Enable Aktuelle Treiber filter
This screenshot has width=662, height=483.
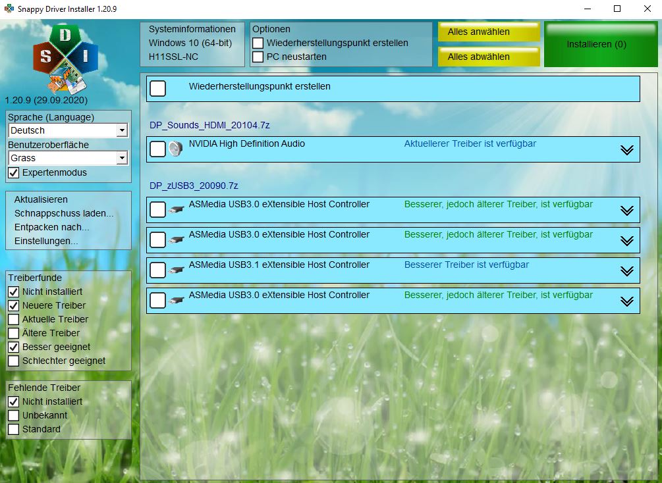point(14,319)
